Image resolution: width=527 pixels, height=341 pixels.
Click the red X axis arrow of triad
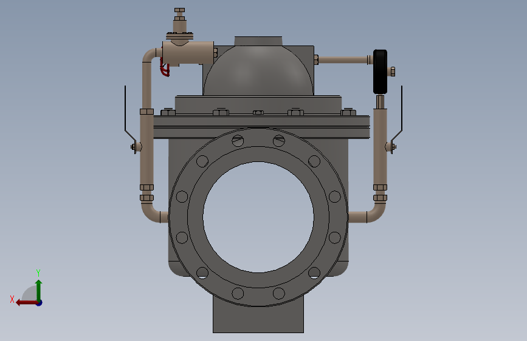pyautogui.click(x=27, y=303)
